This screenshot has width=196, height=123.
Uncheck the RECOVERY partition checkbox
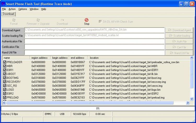tap(5, 82)
